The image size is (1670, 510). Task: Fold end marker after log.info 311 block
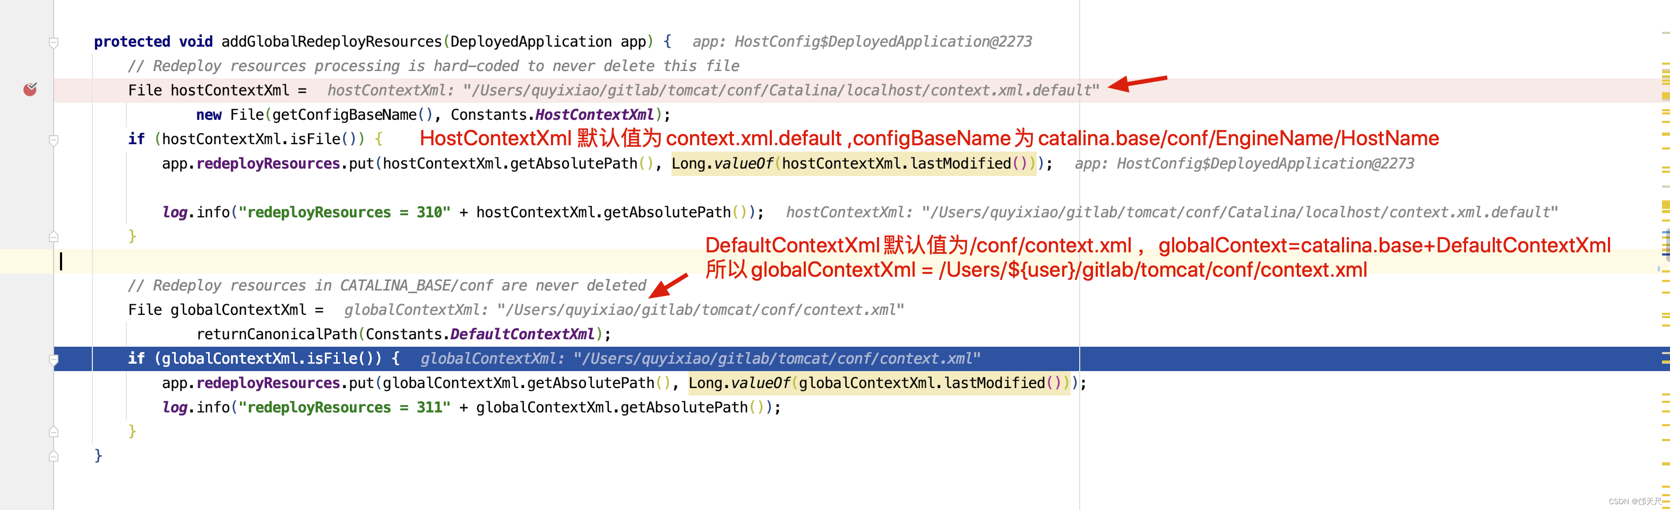pyautogui.click(x=54, y=432)
